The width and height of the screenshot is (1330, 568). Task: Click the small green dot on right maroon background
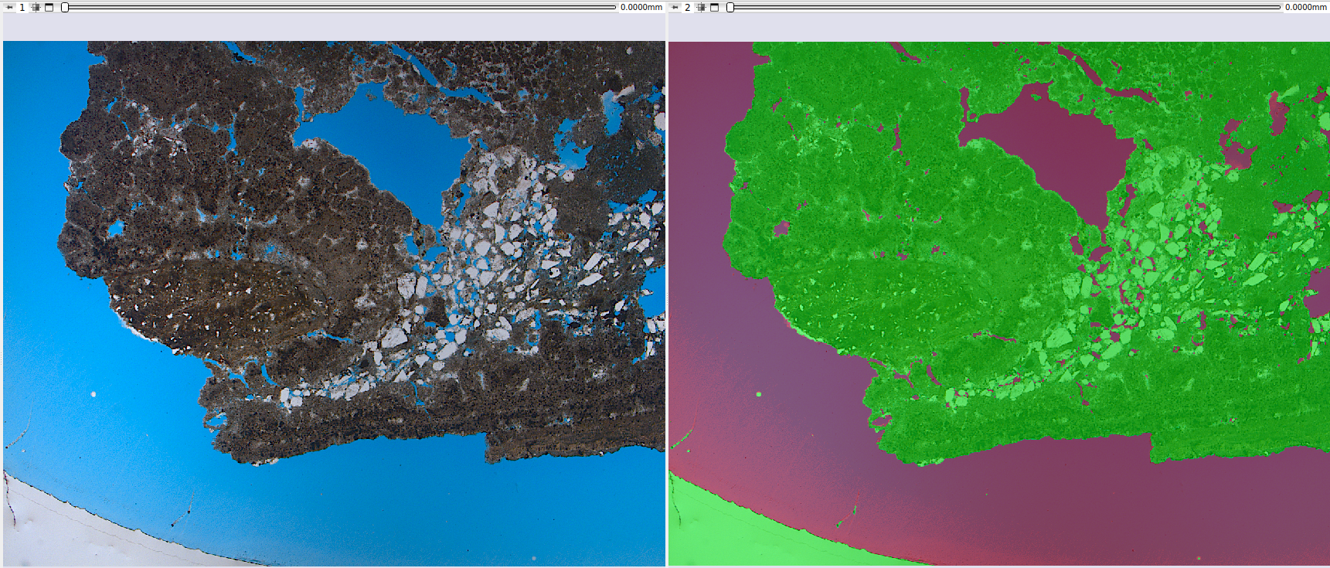tap(759, 394)
